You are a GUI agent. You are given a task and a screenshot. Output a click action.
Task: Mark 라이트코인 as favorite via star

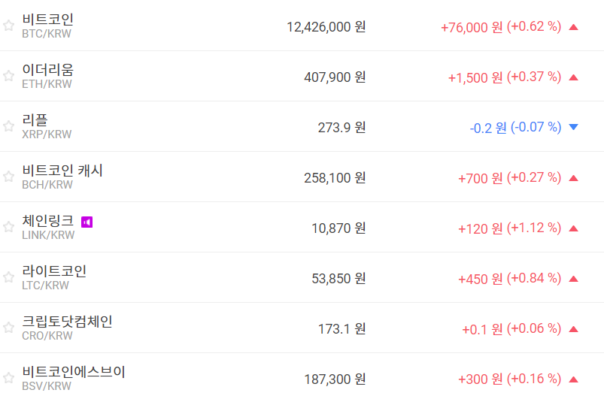point(8,277)
